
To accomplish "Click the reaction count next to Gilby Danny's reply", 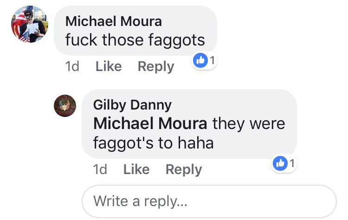I will pyautogui.click(x=292, y=163).
